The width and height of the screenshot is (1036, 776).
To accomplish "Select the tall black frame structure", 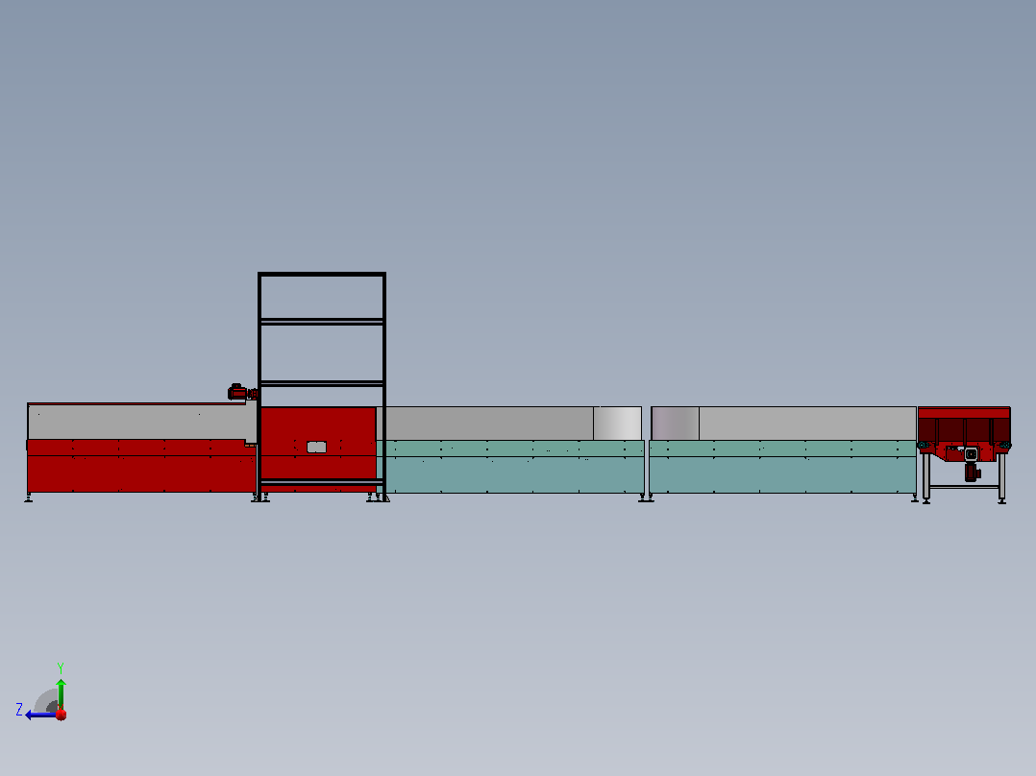I will tap(322, 386).
